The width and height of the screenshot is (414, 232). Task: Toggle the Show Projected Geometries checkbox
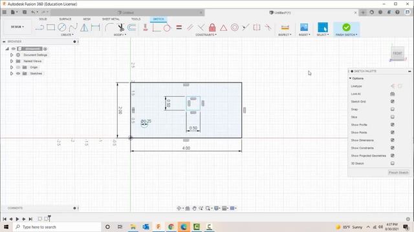(393, 156)
